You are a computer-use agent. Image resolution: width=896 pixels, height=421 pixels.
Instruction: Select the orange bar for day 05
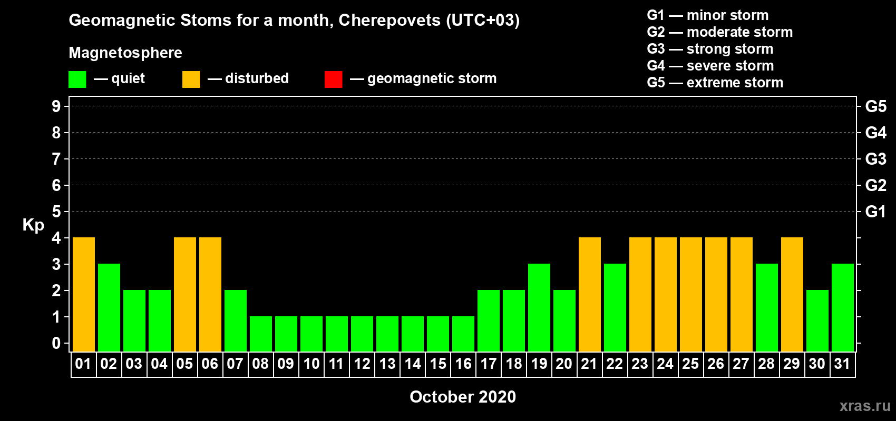tap(185, 294)
